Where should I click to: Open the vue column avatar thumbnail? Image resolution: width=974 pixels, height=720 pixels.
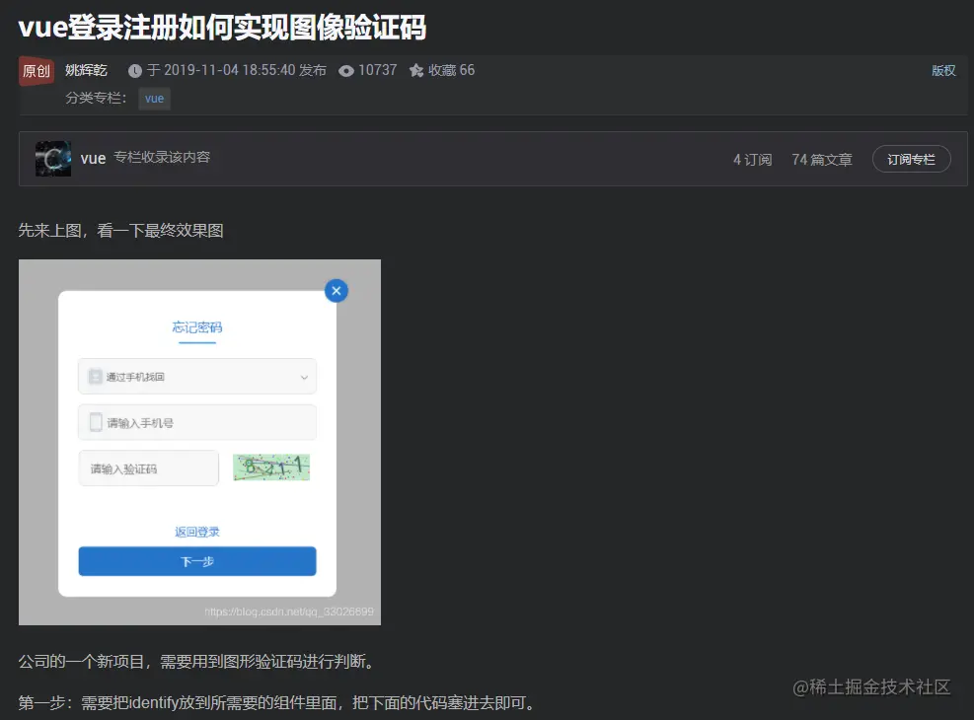53,159
